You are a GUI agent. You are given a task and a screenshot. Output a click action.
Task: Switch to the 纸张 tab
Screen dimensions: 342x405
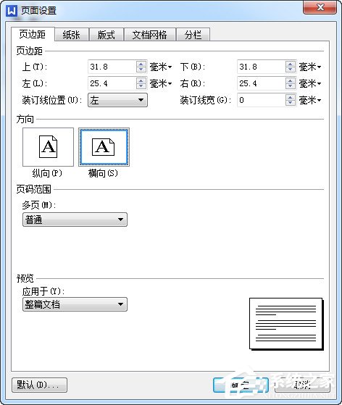coord(72,35)
